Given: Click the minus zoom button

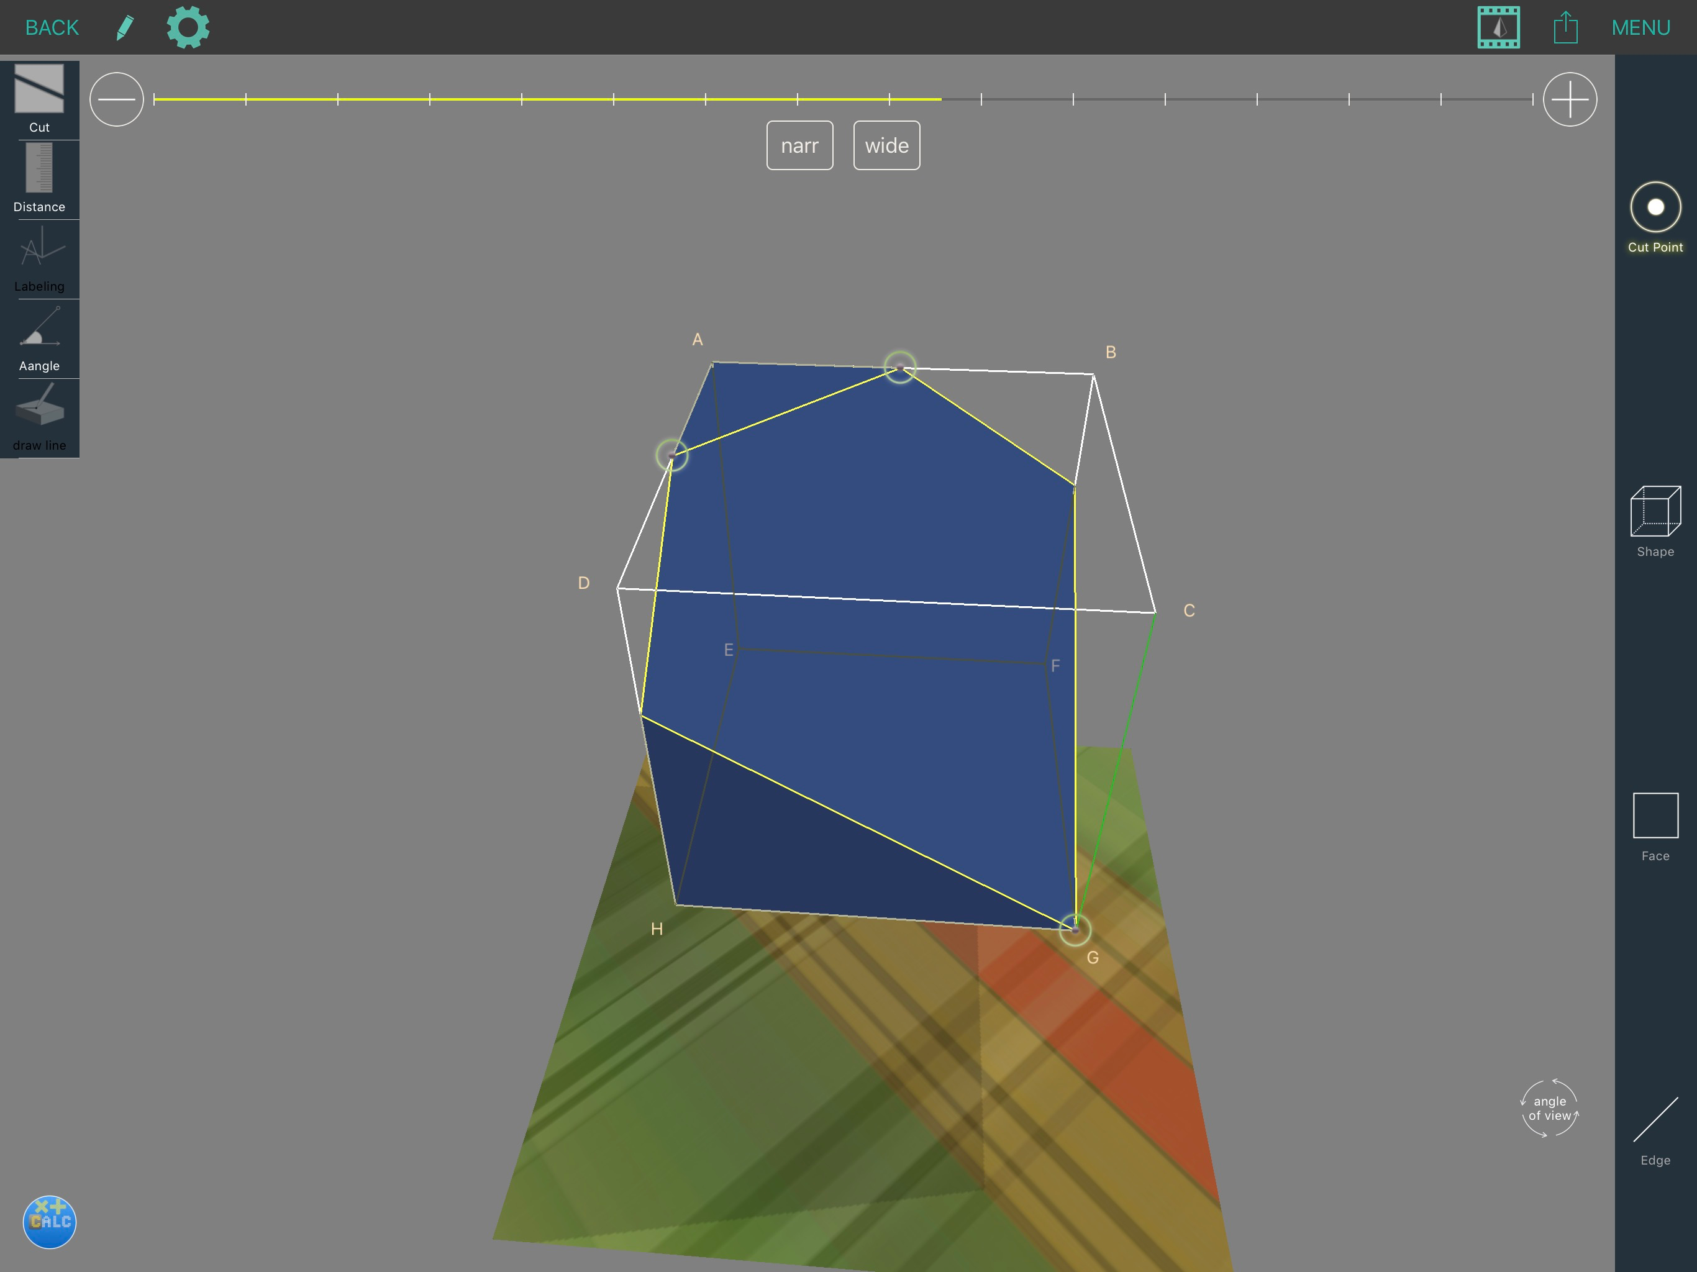Looking at the screenshot, I should tap(117, 100).
